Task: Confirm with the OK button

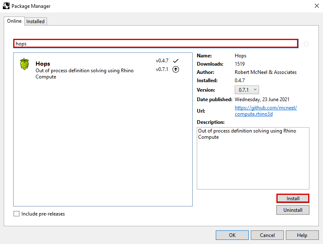Action: (232, 235)
